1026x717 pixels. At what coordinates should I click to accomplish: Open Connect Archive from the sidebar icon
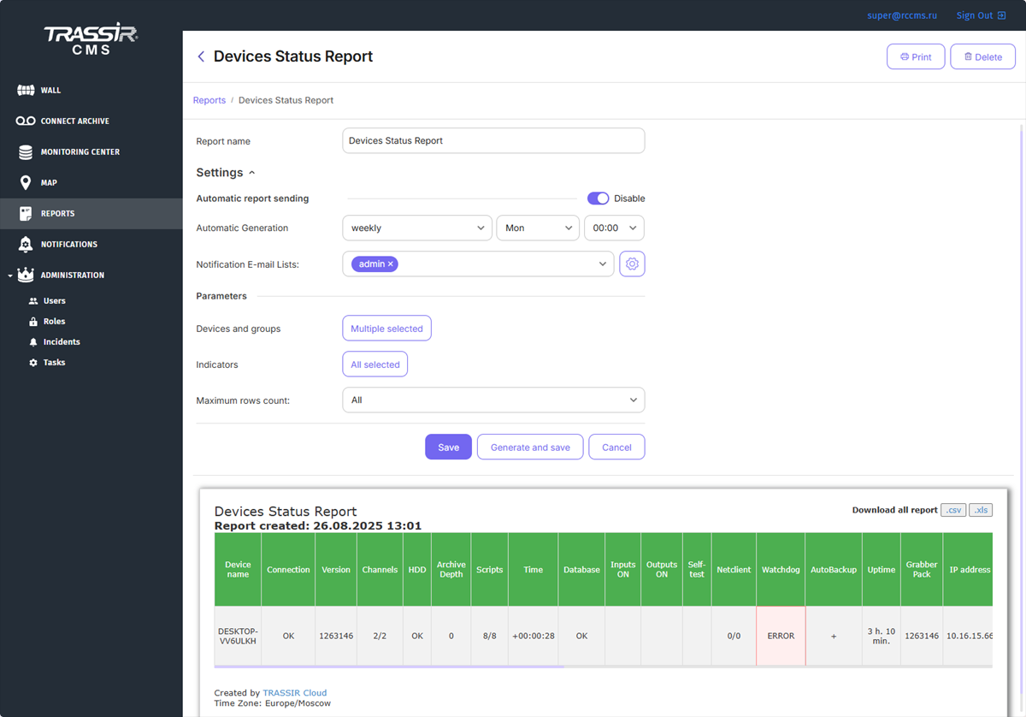pos(26,121)
